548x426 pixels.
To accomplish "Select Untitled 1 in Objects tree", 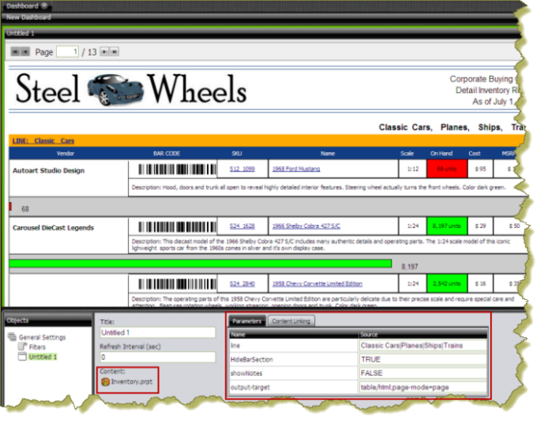I will pyautogui.click(x=44, y=357).
